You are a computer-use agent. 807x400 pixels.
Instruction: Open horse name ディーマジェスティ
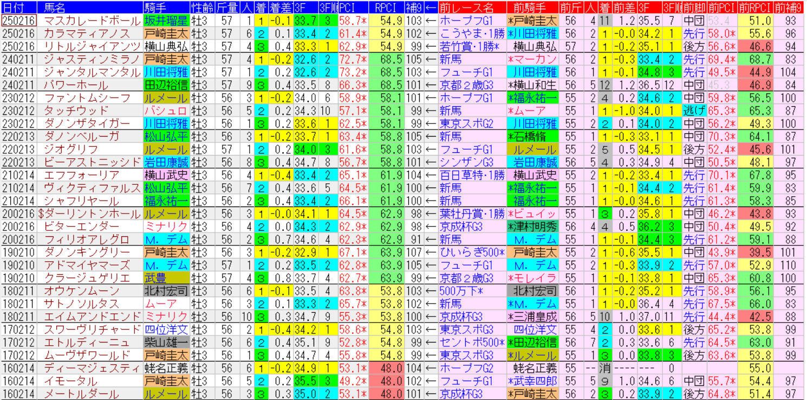pos(90,369)
